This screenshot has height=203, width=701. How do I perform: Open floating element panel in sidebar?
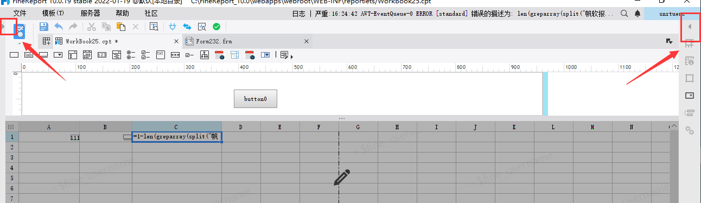pyautogui.click(x=690, y=78)
